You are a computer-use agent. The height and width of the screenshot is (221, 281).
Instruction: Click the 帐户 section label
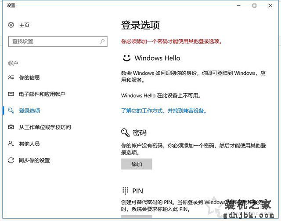pyautogui.click(x=13, y=63)
